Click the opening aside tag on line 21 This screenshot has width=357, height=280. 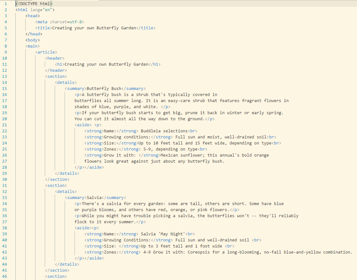pos(83,125)
